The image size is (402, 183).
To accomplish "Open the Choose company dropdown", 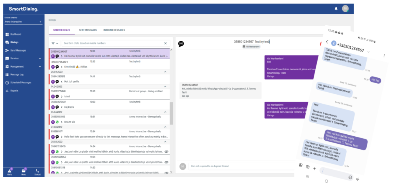I will tap(23, 22).
